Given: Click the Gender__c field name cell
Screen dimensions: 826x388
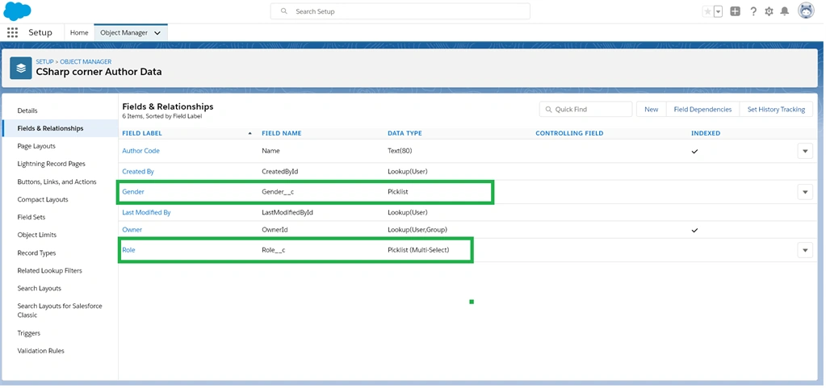Looking at the screenshot, I should [278, 192].
